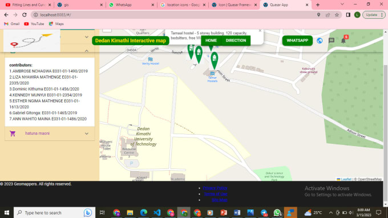Expand the top sidebar item chevron

pos(87,37)
